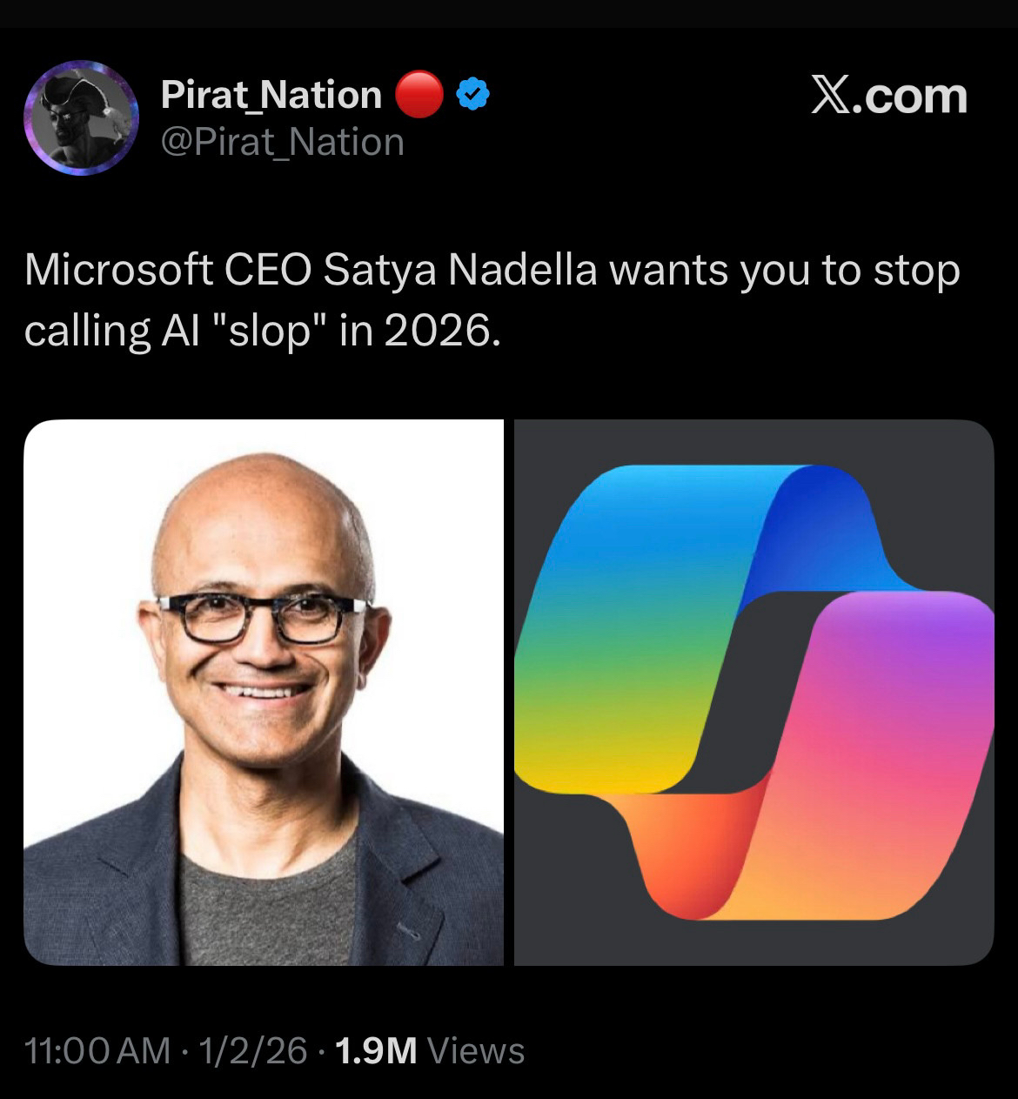This screenshot has height=1099, width=1018.
Task: Click the blue verified checkmark badge
Action: (473, 95)
